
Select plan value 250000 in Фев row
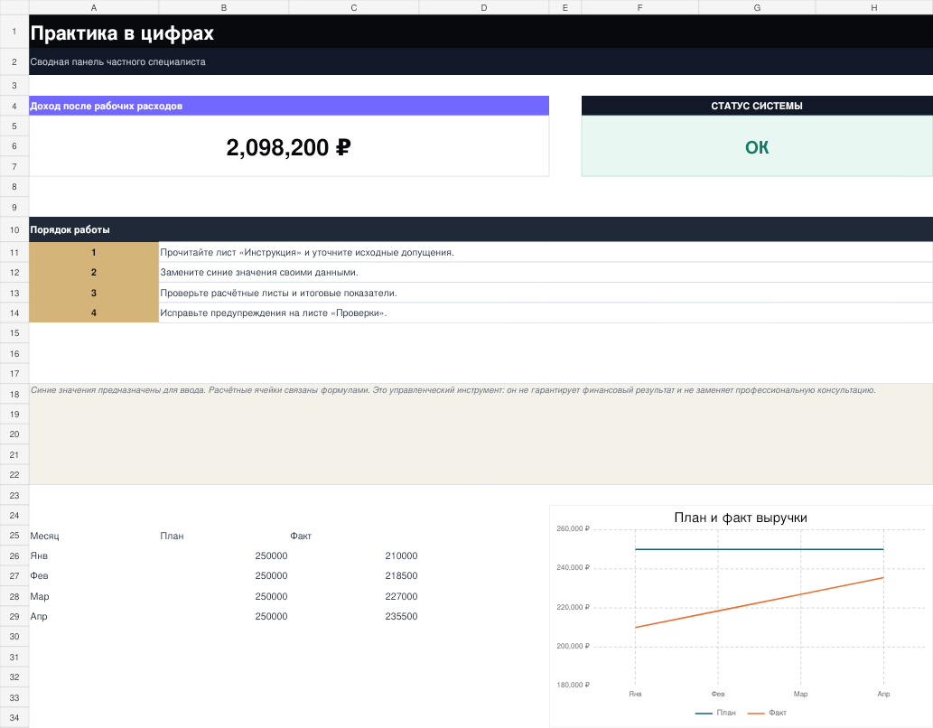coord(224,576)
